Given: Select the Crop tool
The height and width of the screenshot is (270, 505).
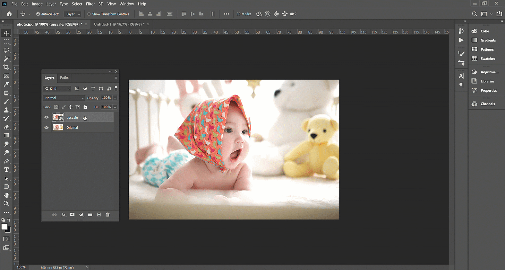Looking at the screenshot, I should 6,67.
